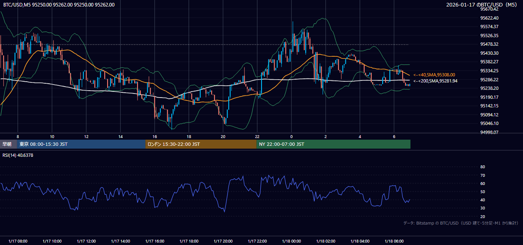Click price axis label 95046.10

click(489, 123)
